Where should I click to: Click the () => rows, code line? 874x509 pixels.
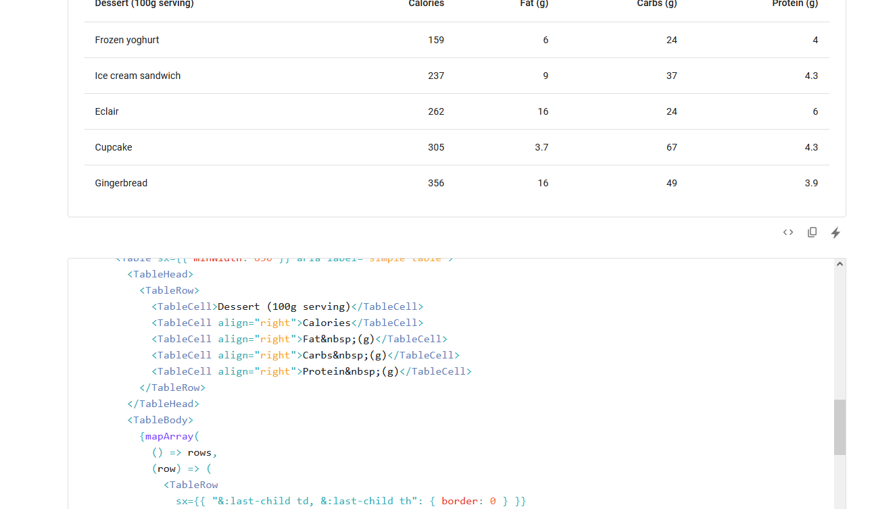click(185, 452)
